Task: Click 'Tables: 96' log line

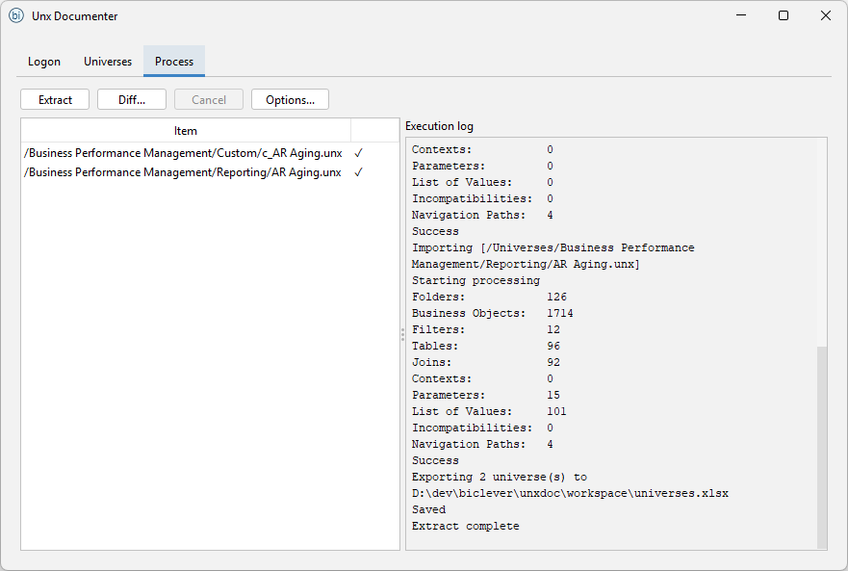Action: pos(486,346)
